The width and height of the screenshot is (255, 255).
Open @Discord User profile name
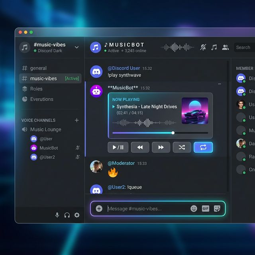124,68
